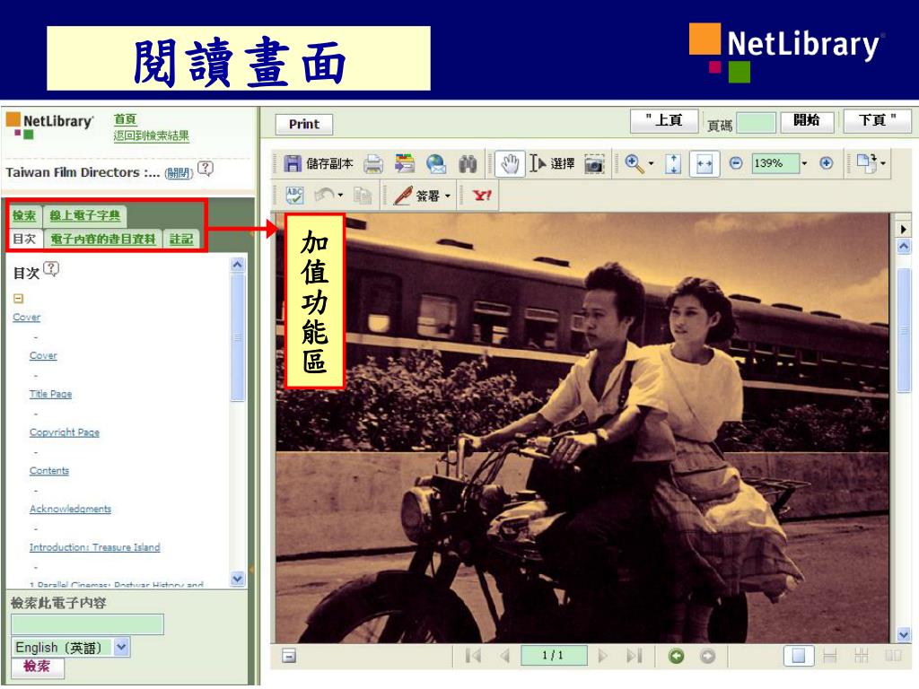Screen dimensions: 919x689
Task: Switch to the 目次 tab
Action: 24,239
